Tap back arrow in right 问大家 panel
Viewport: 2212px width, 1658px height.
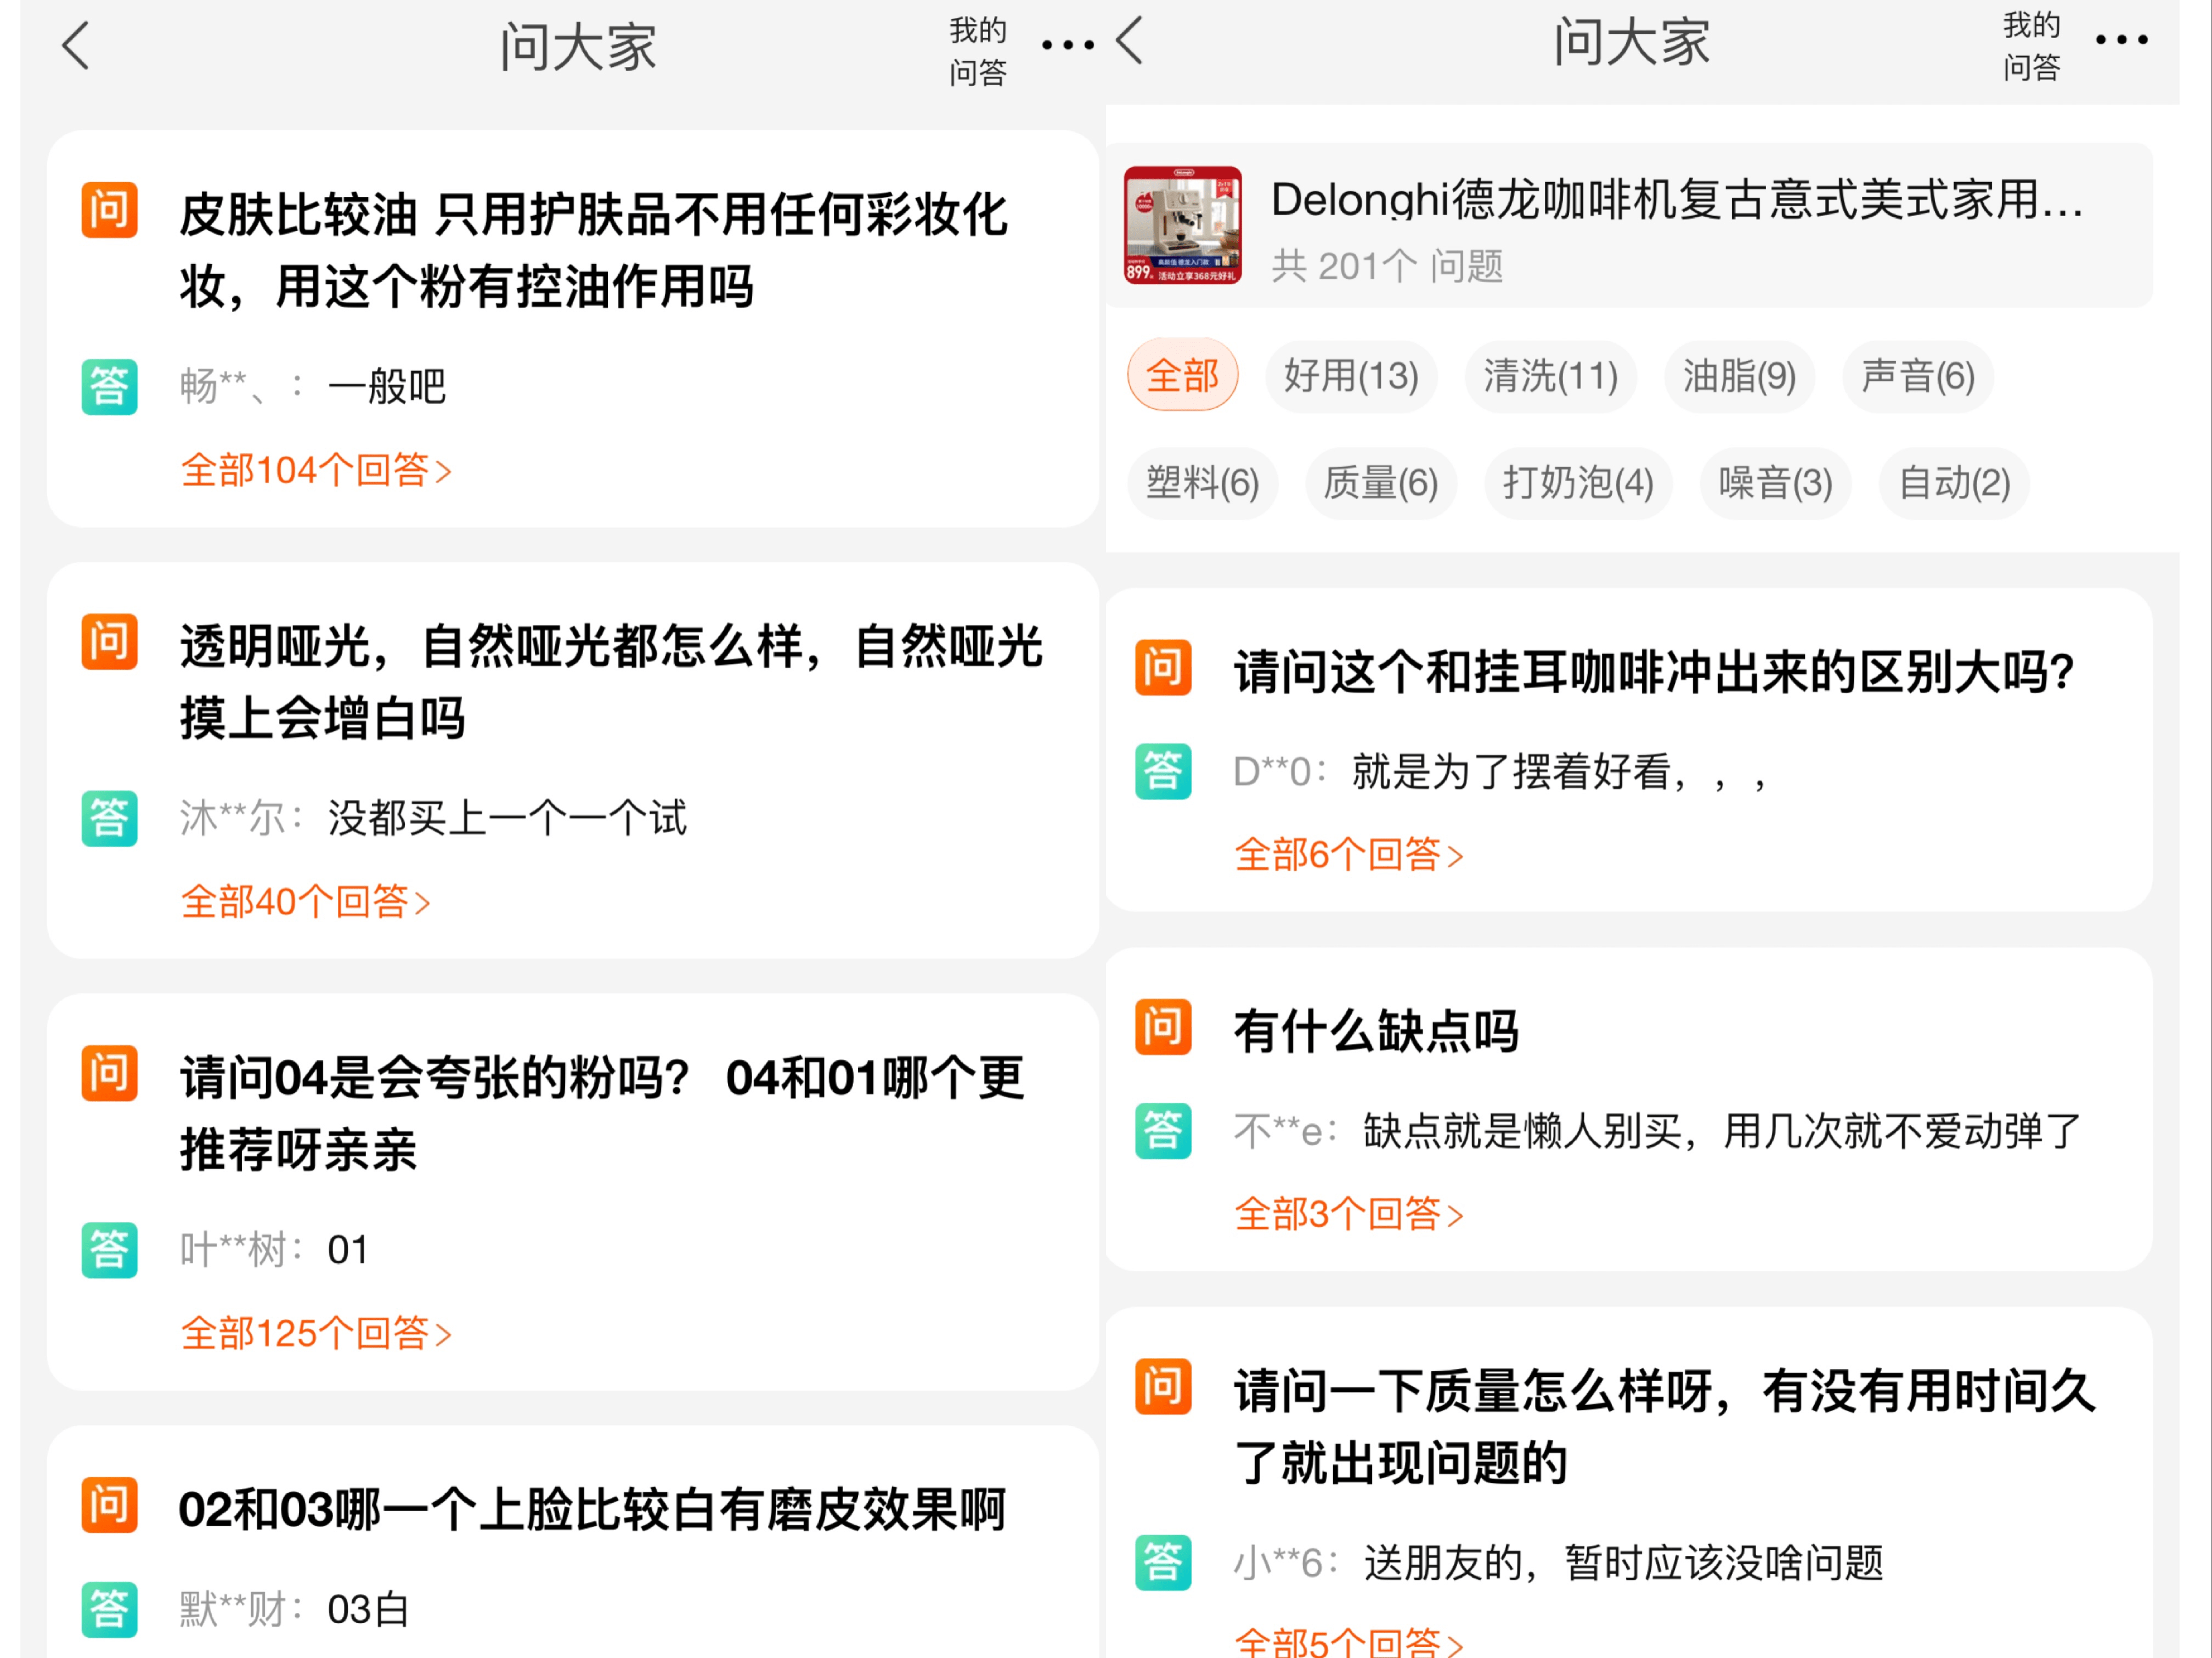point(1129,41)
